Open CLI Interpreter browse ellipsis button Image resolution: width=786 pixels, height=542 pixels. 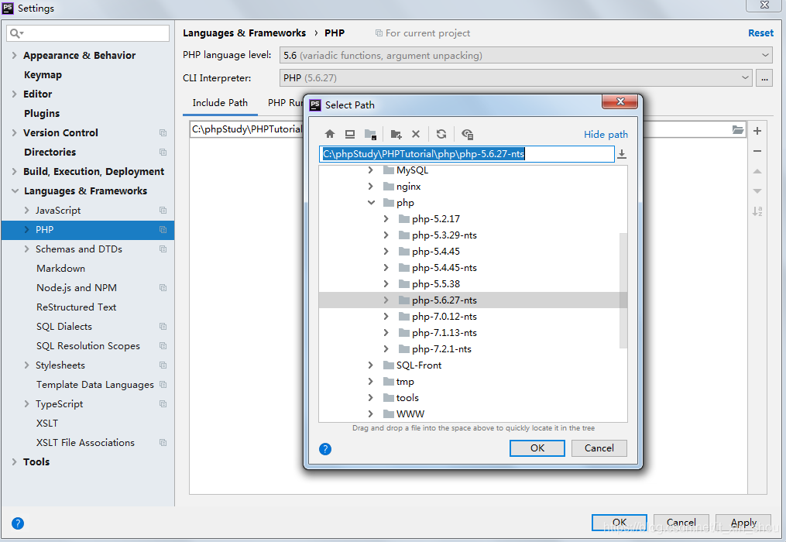tap(764, 78)
